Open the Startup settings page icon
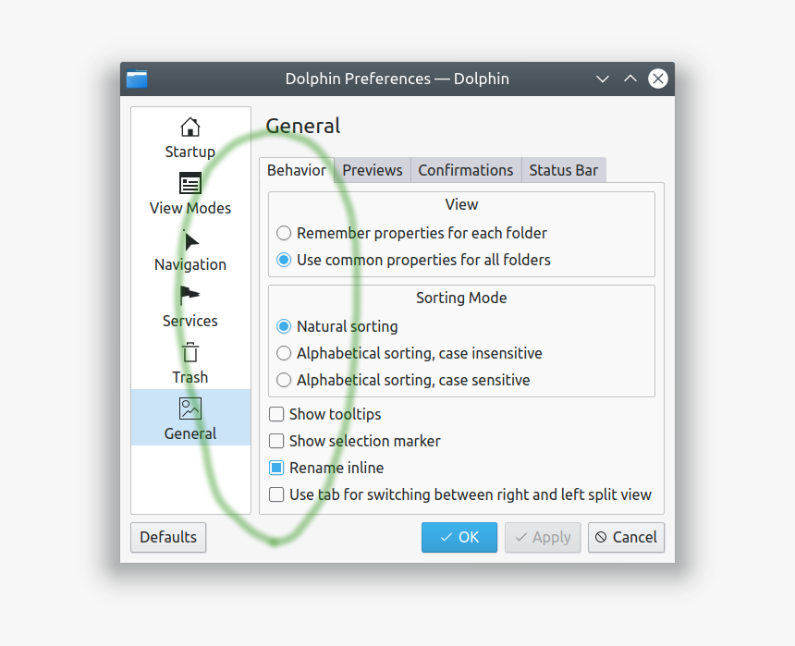The image size is (795, 646). tap(190, 127)
